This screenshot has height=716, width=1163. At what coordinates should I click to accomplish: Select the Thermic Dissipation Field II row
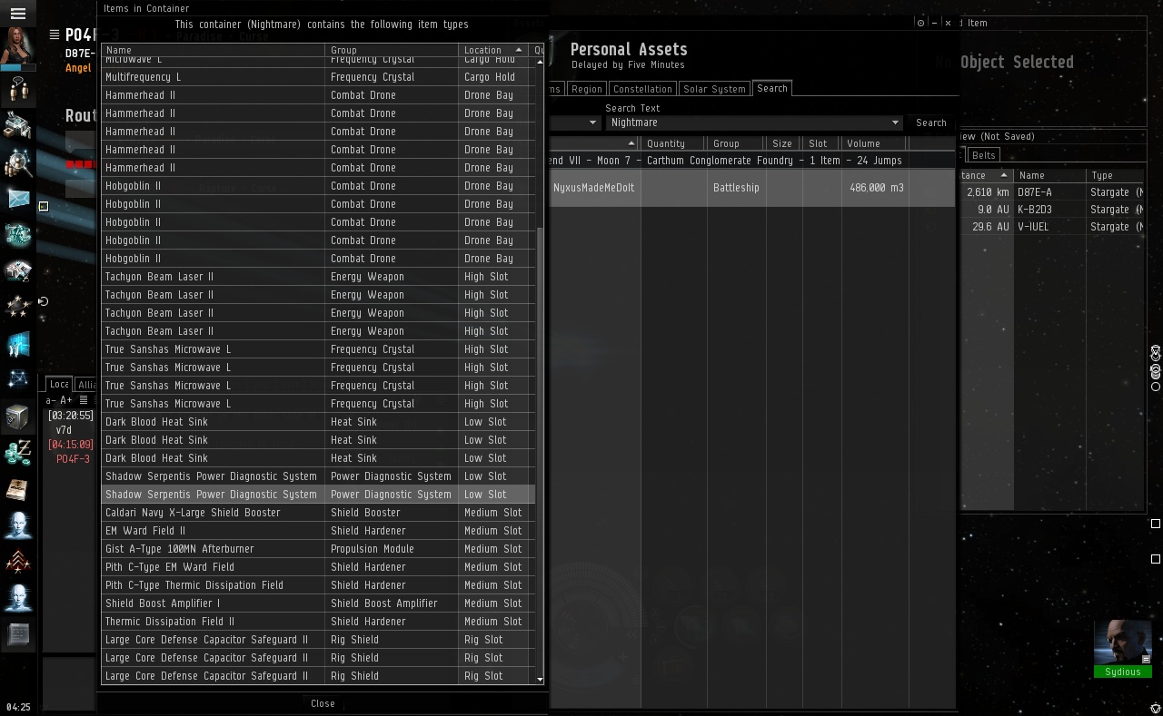tap(318, 622)
